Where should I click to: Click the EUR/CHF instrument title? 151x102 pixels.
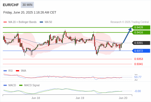tap(11, 5)
